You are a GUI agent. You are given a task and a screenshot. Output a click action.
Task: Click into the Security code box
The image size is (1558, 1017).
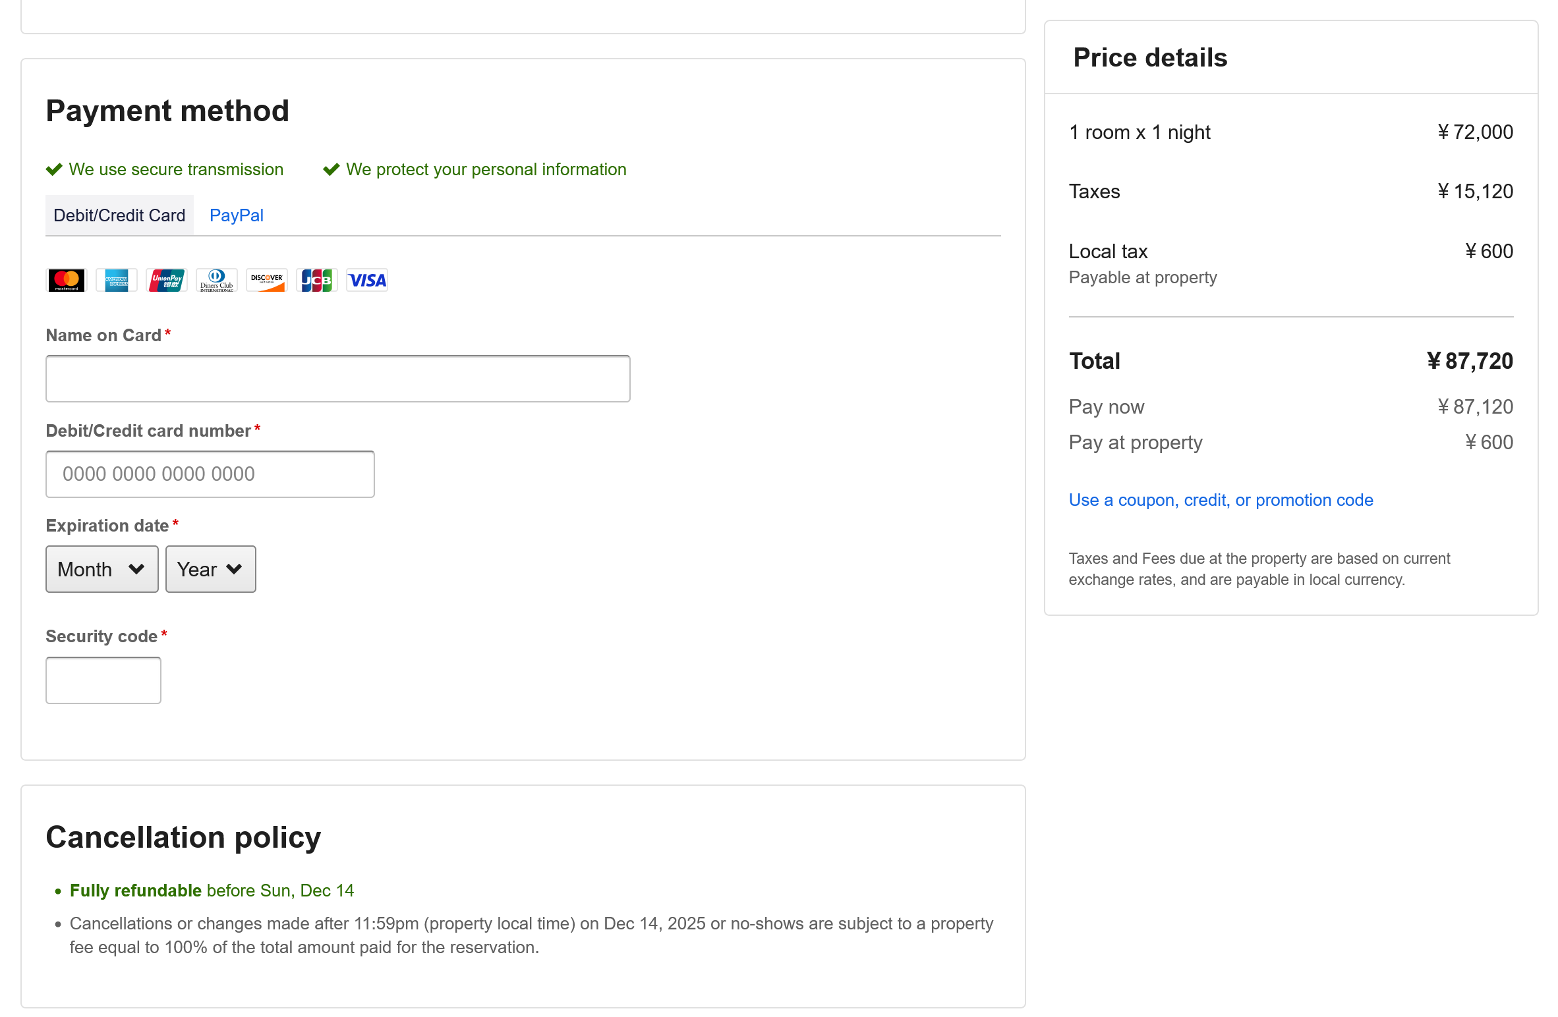tap(103, 680)
